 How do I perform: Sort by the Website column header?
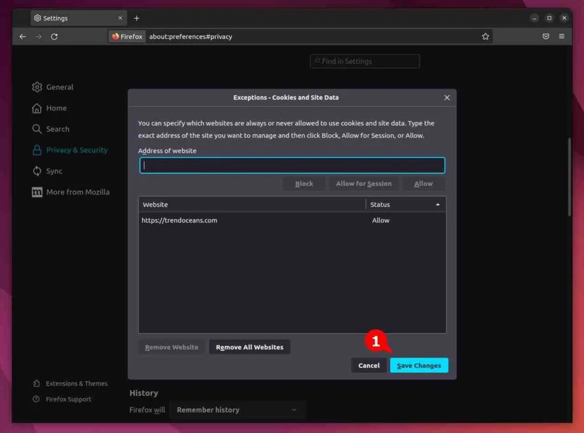[x=252, y=205]
